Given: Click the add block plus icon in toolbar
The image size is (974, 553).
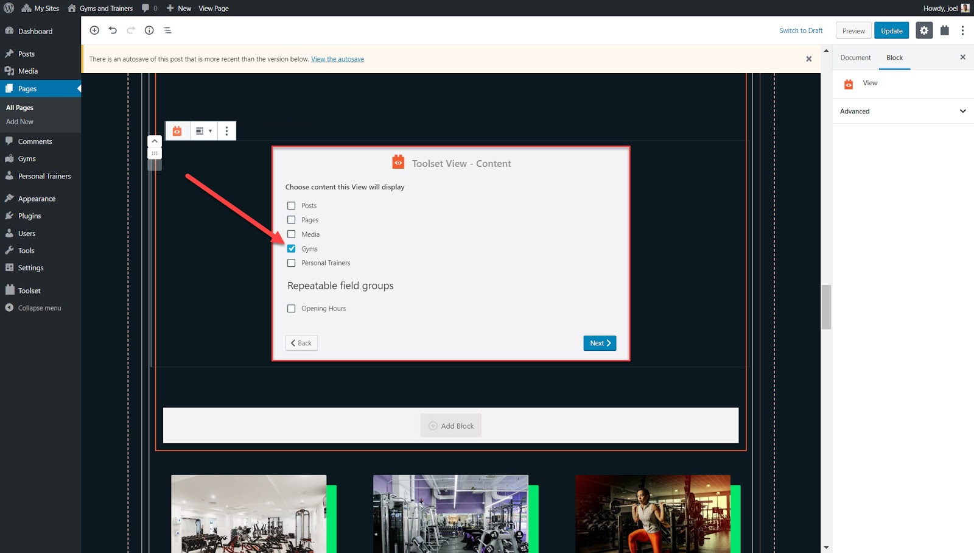Looking at the screenshot, I should point(94,30).
